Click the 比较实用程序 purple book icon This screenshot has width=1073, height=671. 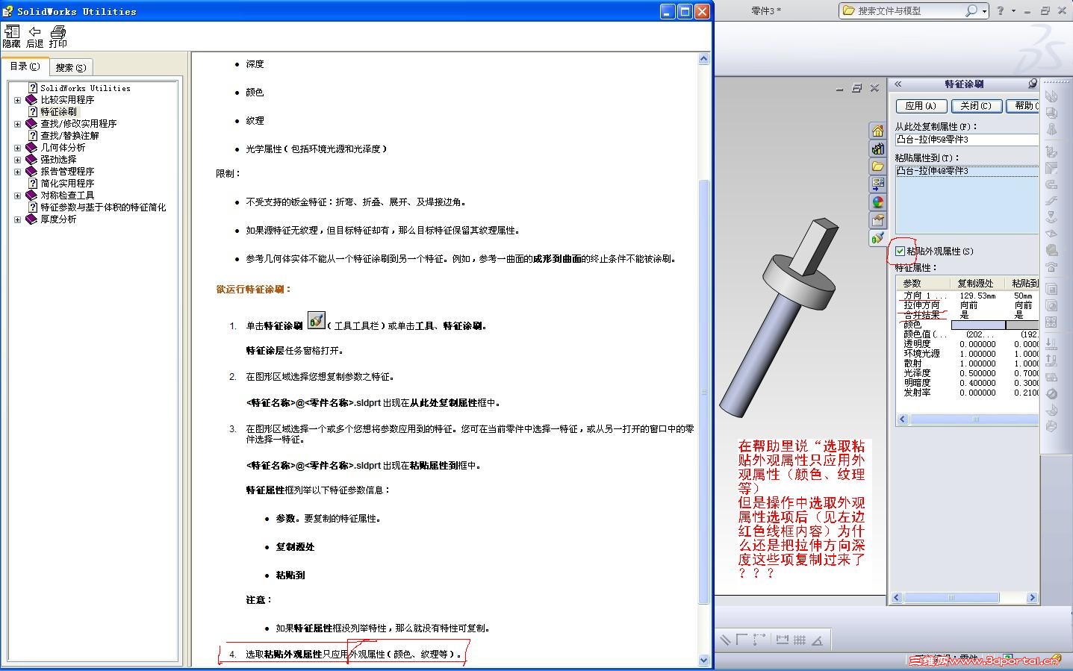(31, 100)
